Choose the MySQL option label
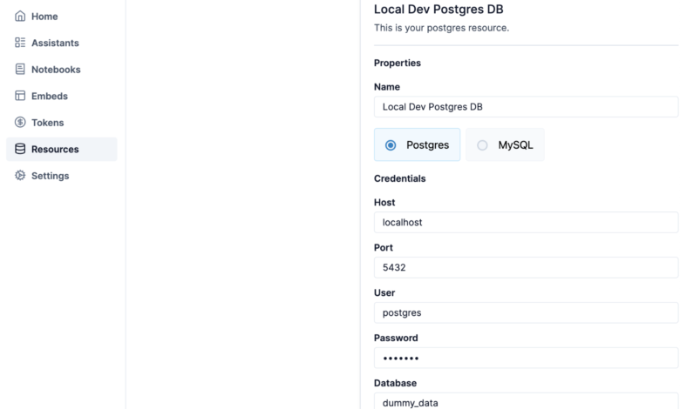The height and width of the screenshot is (409, 680). [x=515, y=145]
